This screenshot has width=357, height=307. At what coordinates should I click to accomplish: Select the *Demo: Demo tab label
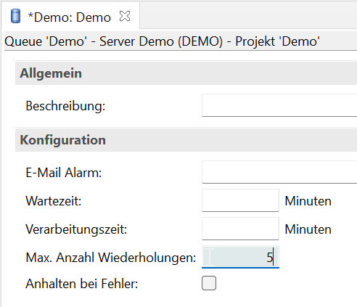pyautogui.click(x=70, y=17)
